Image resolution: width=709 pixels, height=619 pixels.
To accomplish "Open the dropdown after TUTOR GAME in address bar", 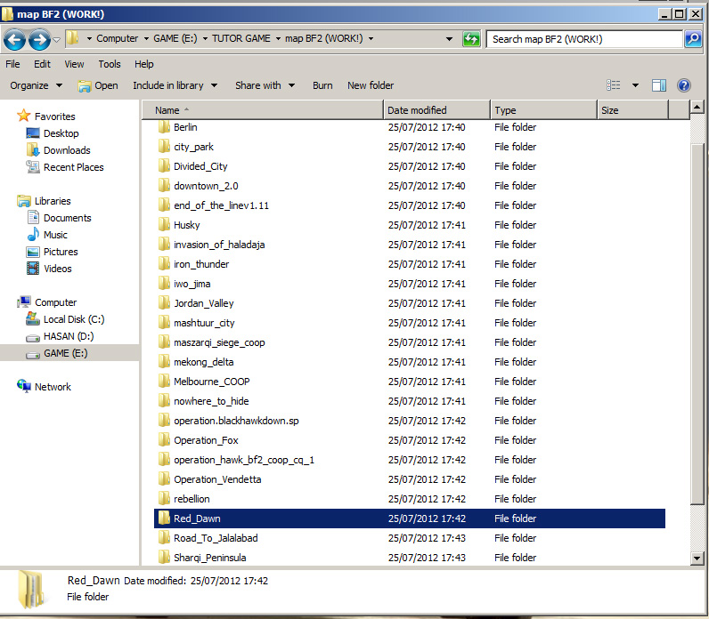I will [278, 39].
